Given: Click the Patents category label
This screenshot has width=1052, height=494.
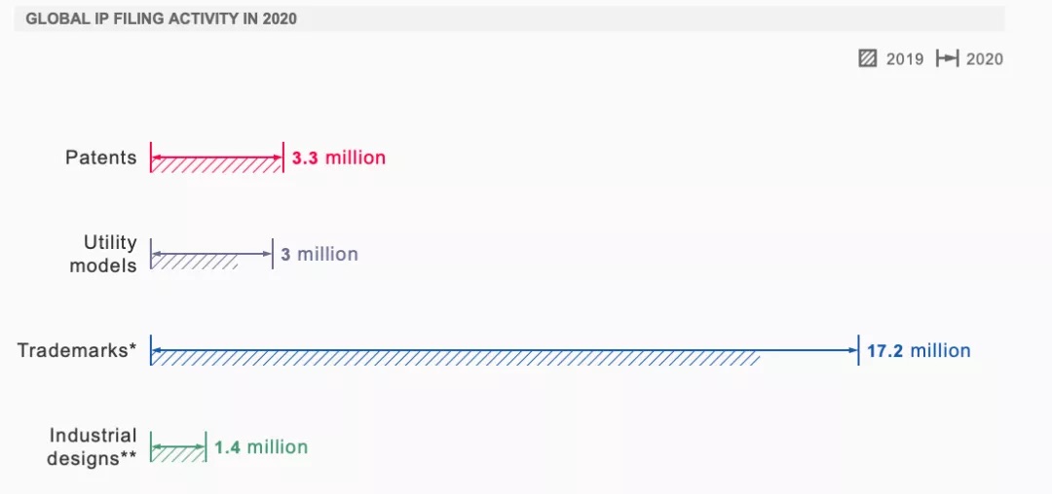Looking at the screenshot, I should pyautogui.click(x=100, y=158).
